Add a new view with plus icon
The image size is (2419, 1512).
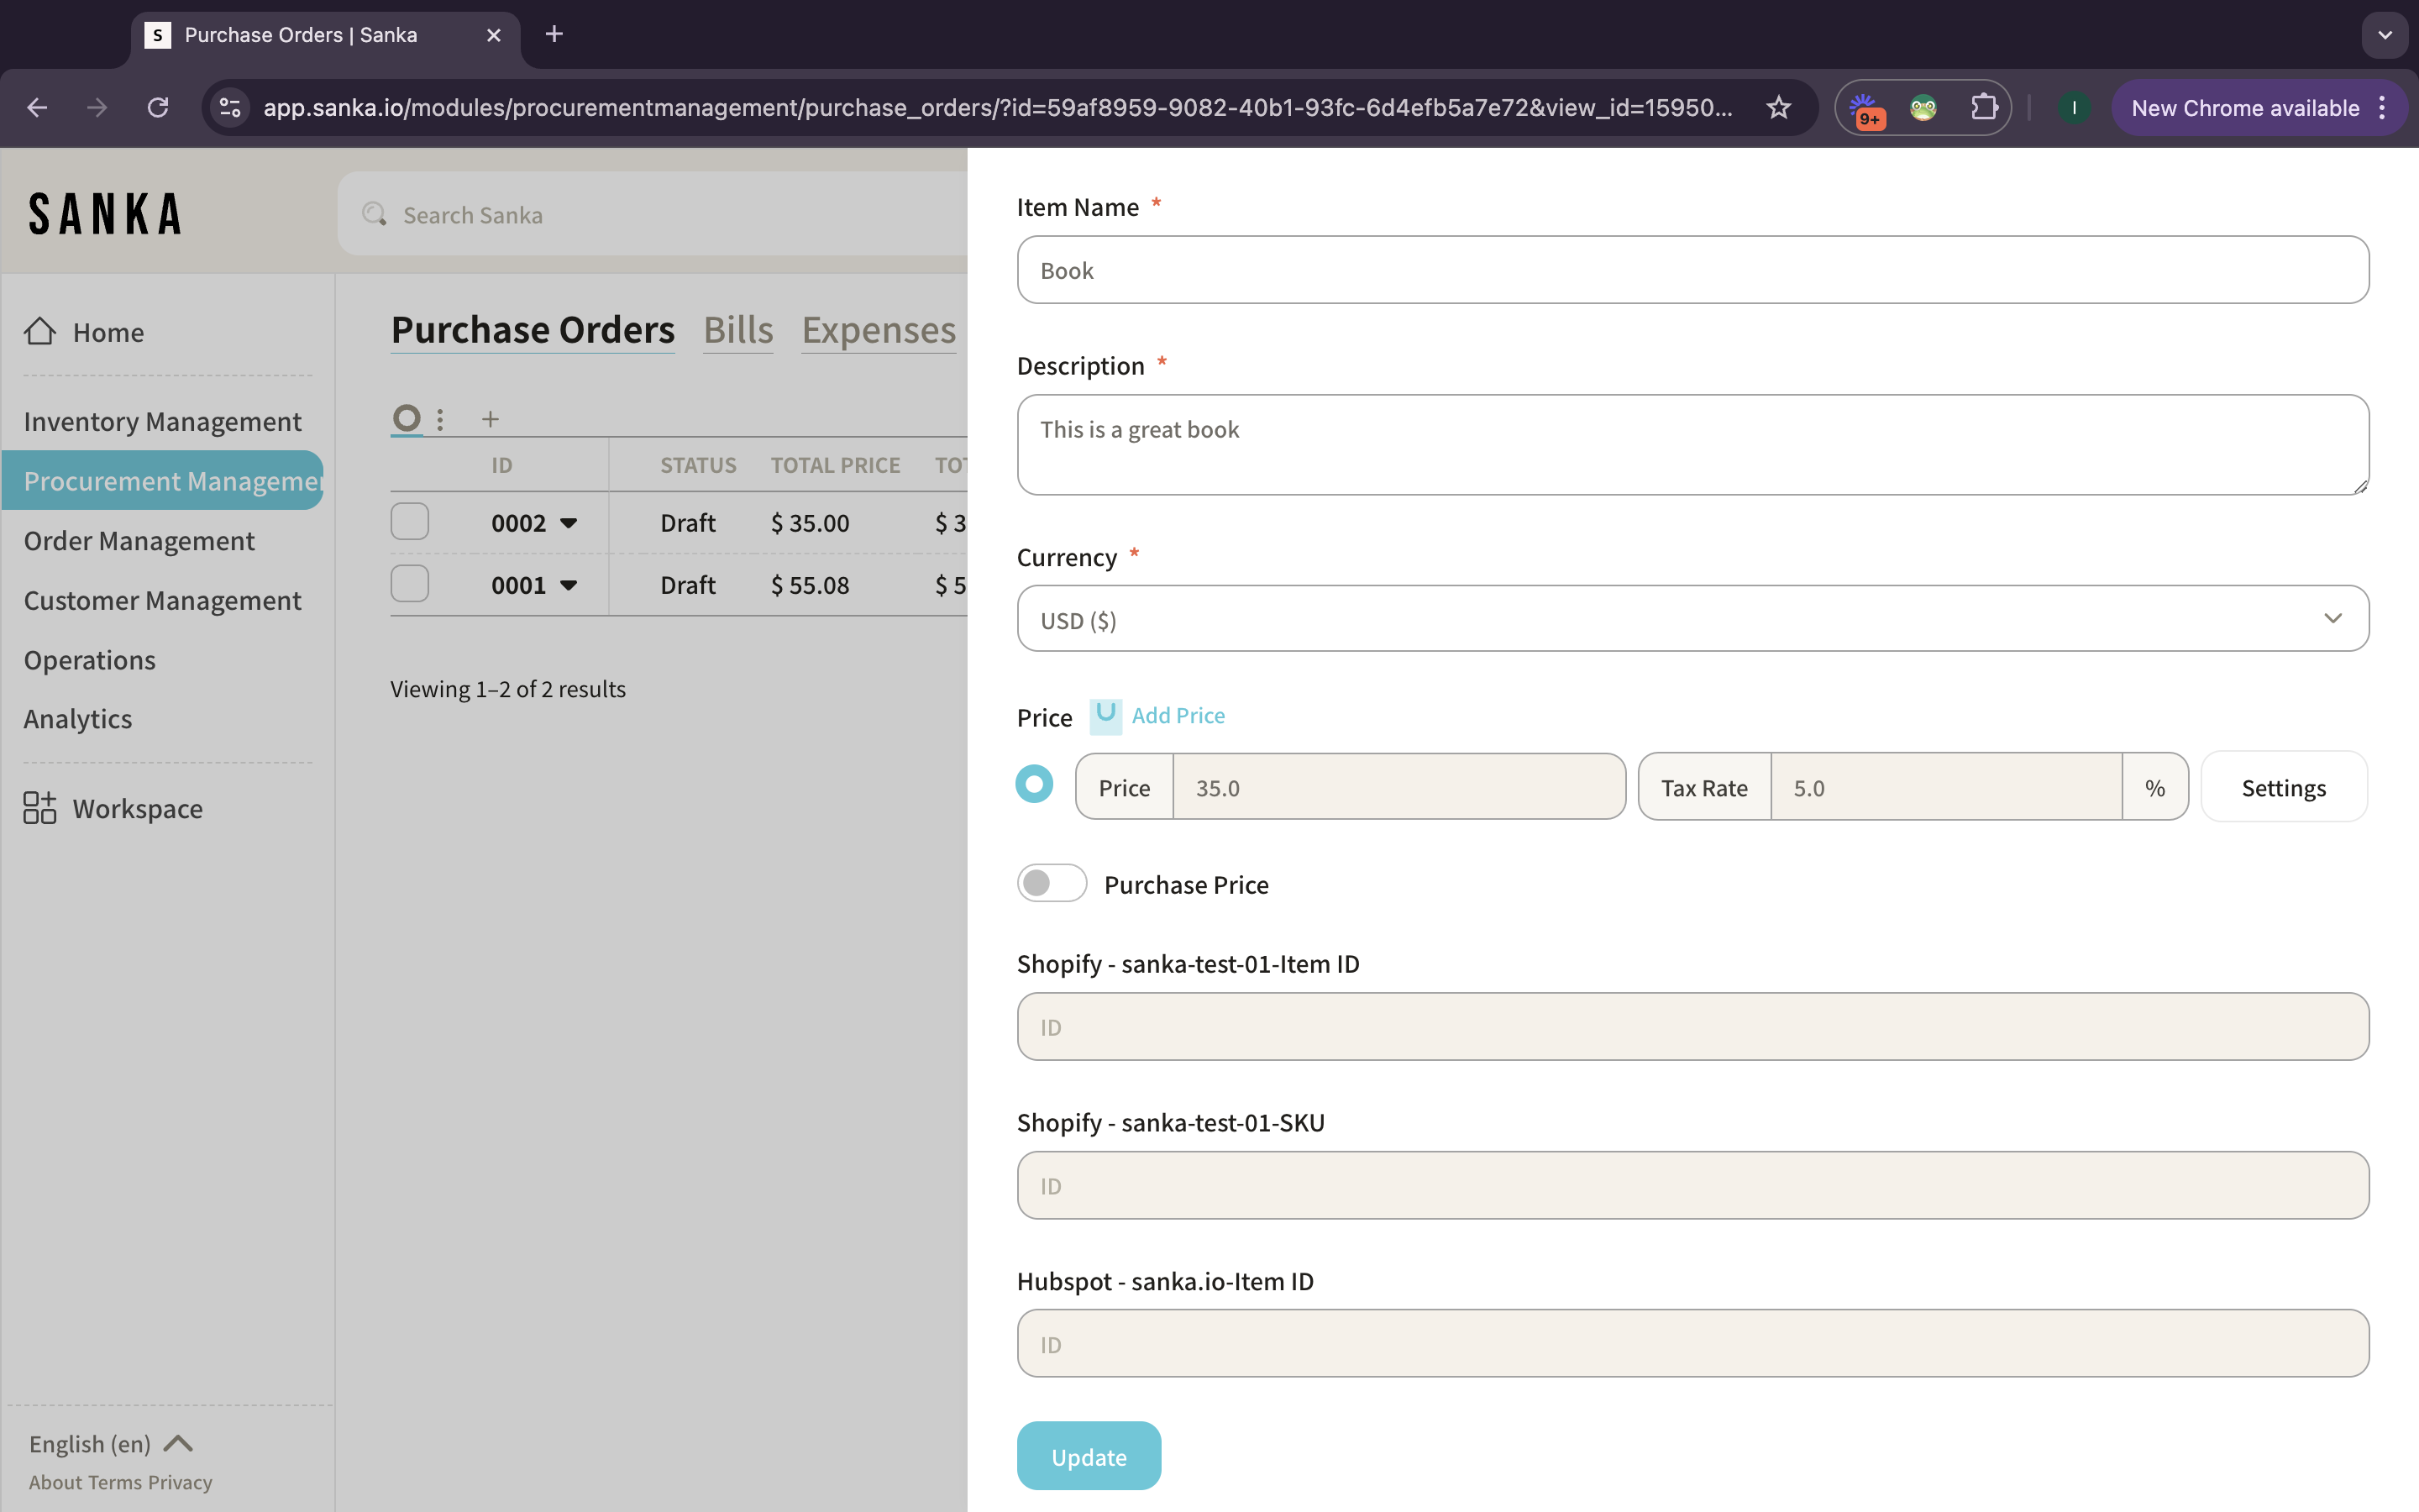pos(490,419)
